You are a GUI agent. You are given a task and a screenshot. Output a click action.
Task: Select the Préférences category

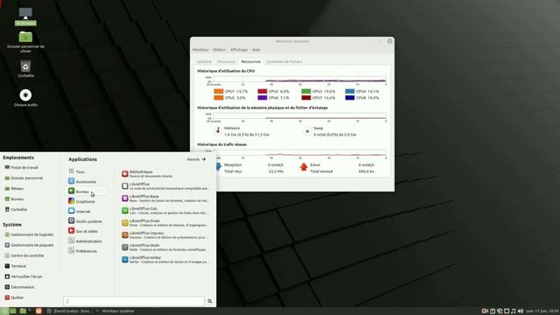(x=87, y=251)
